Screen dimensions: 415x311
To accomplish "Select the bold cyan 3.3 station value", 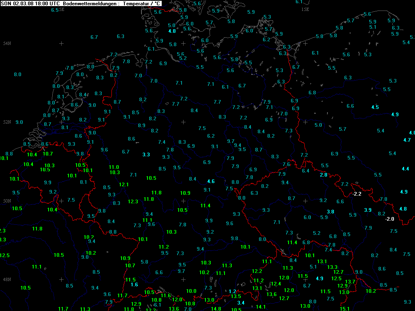I will 146,155.
